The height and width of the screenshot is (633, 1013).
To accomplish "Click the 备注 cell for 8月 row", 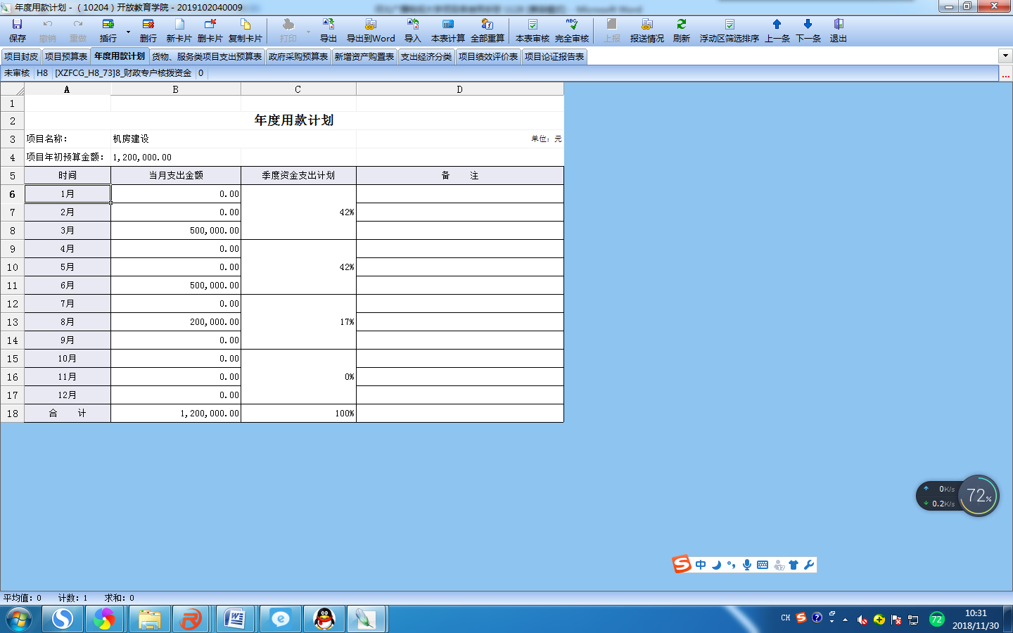I will pos(459,322).
